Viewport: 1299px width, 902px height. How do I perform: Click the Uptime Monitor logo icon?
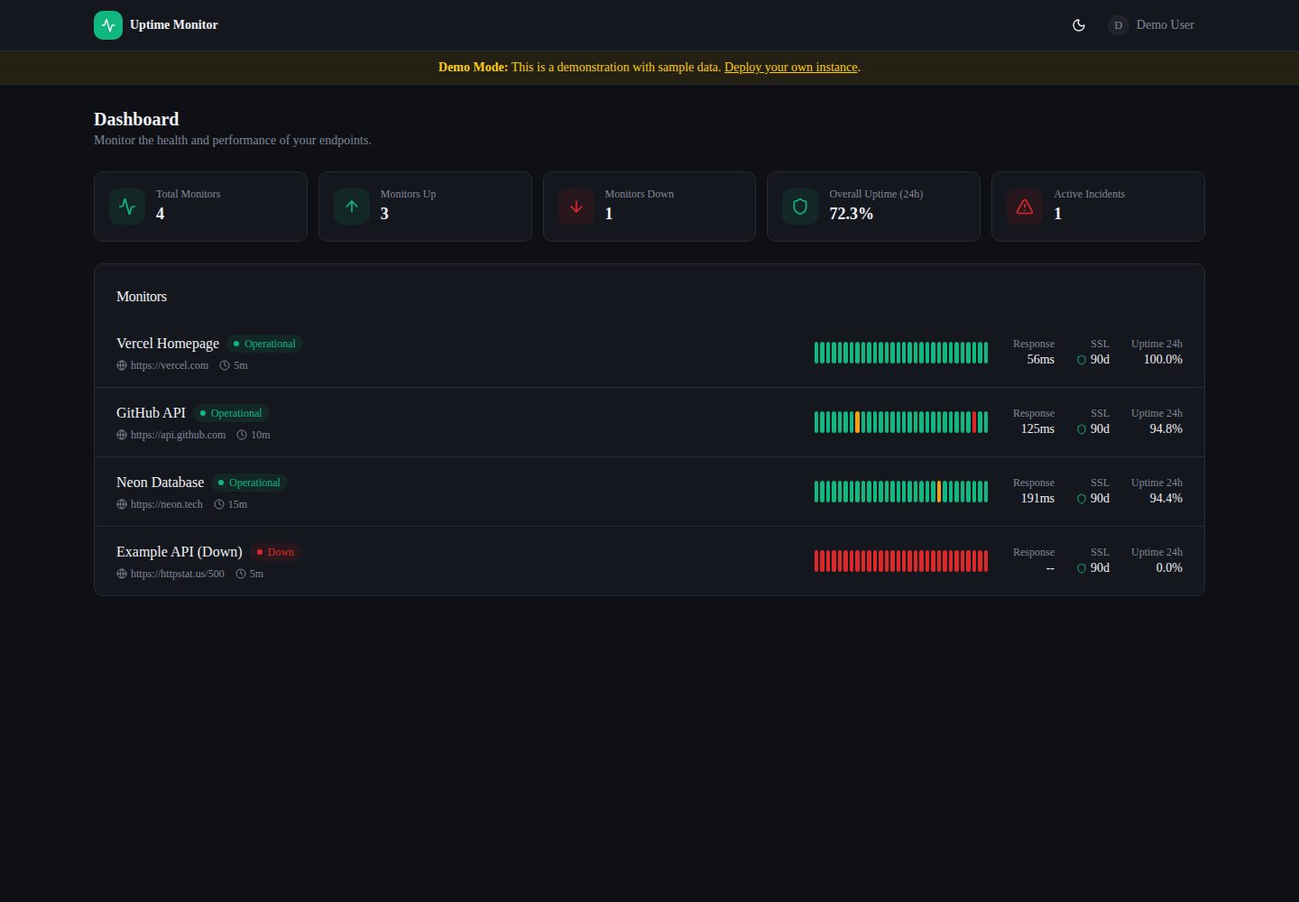point(108,25)
